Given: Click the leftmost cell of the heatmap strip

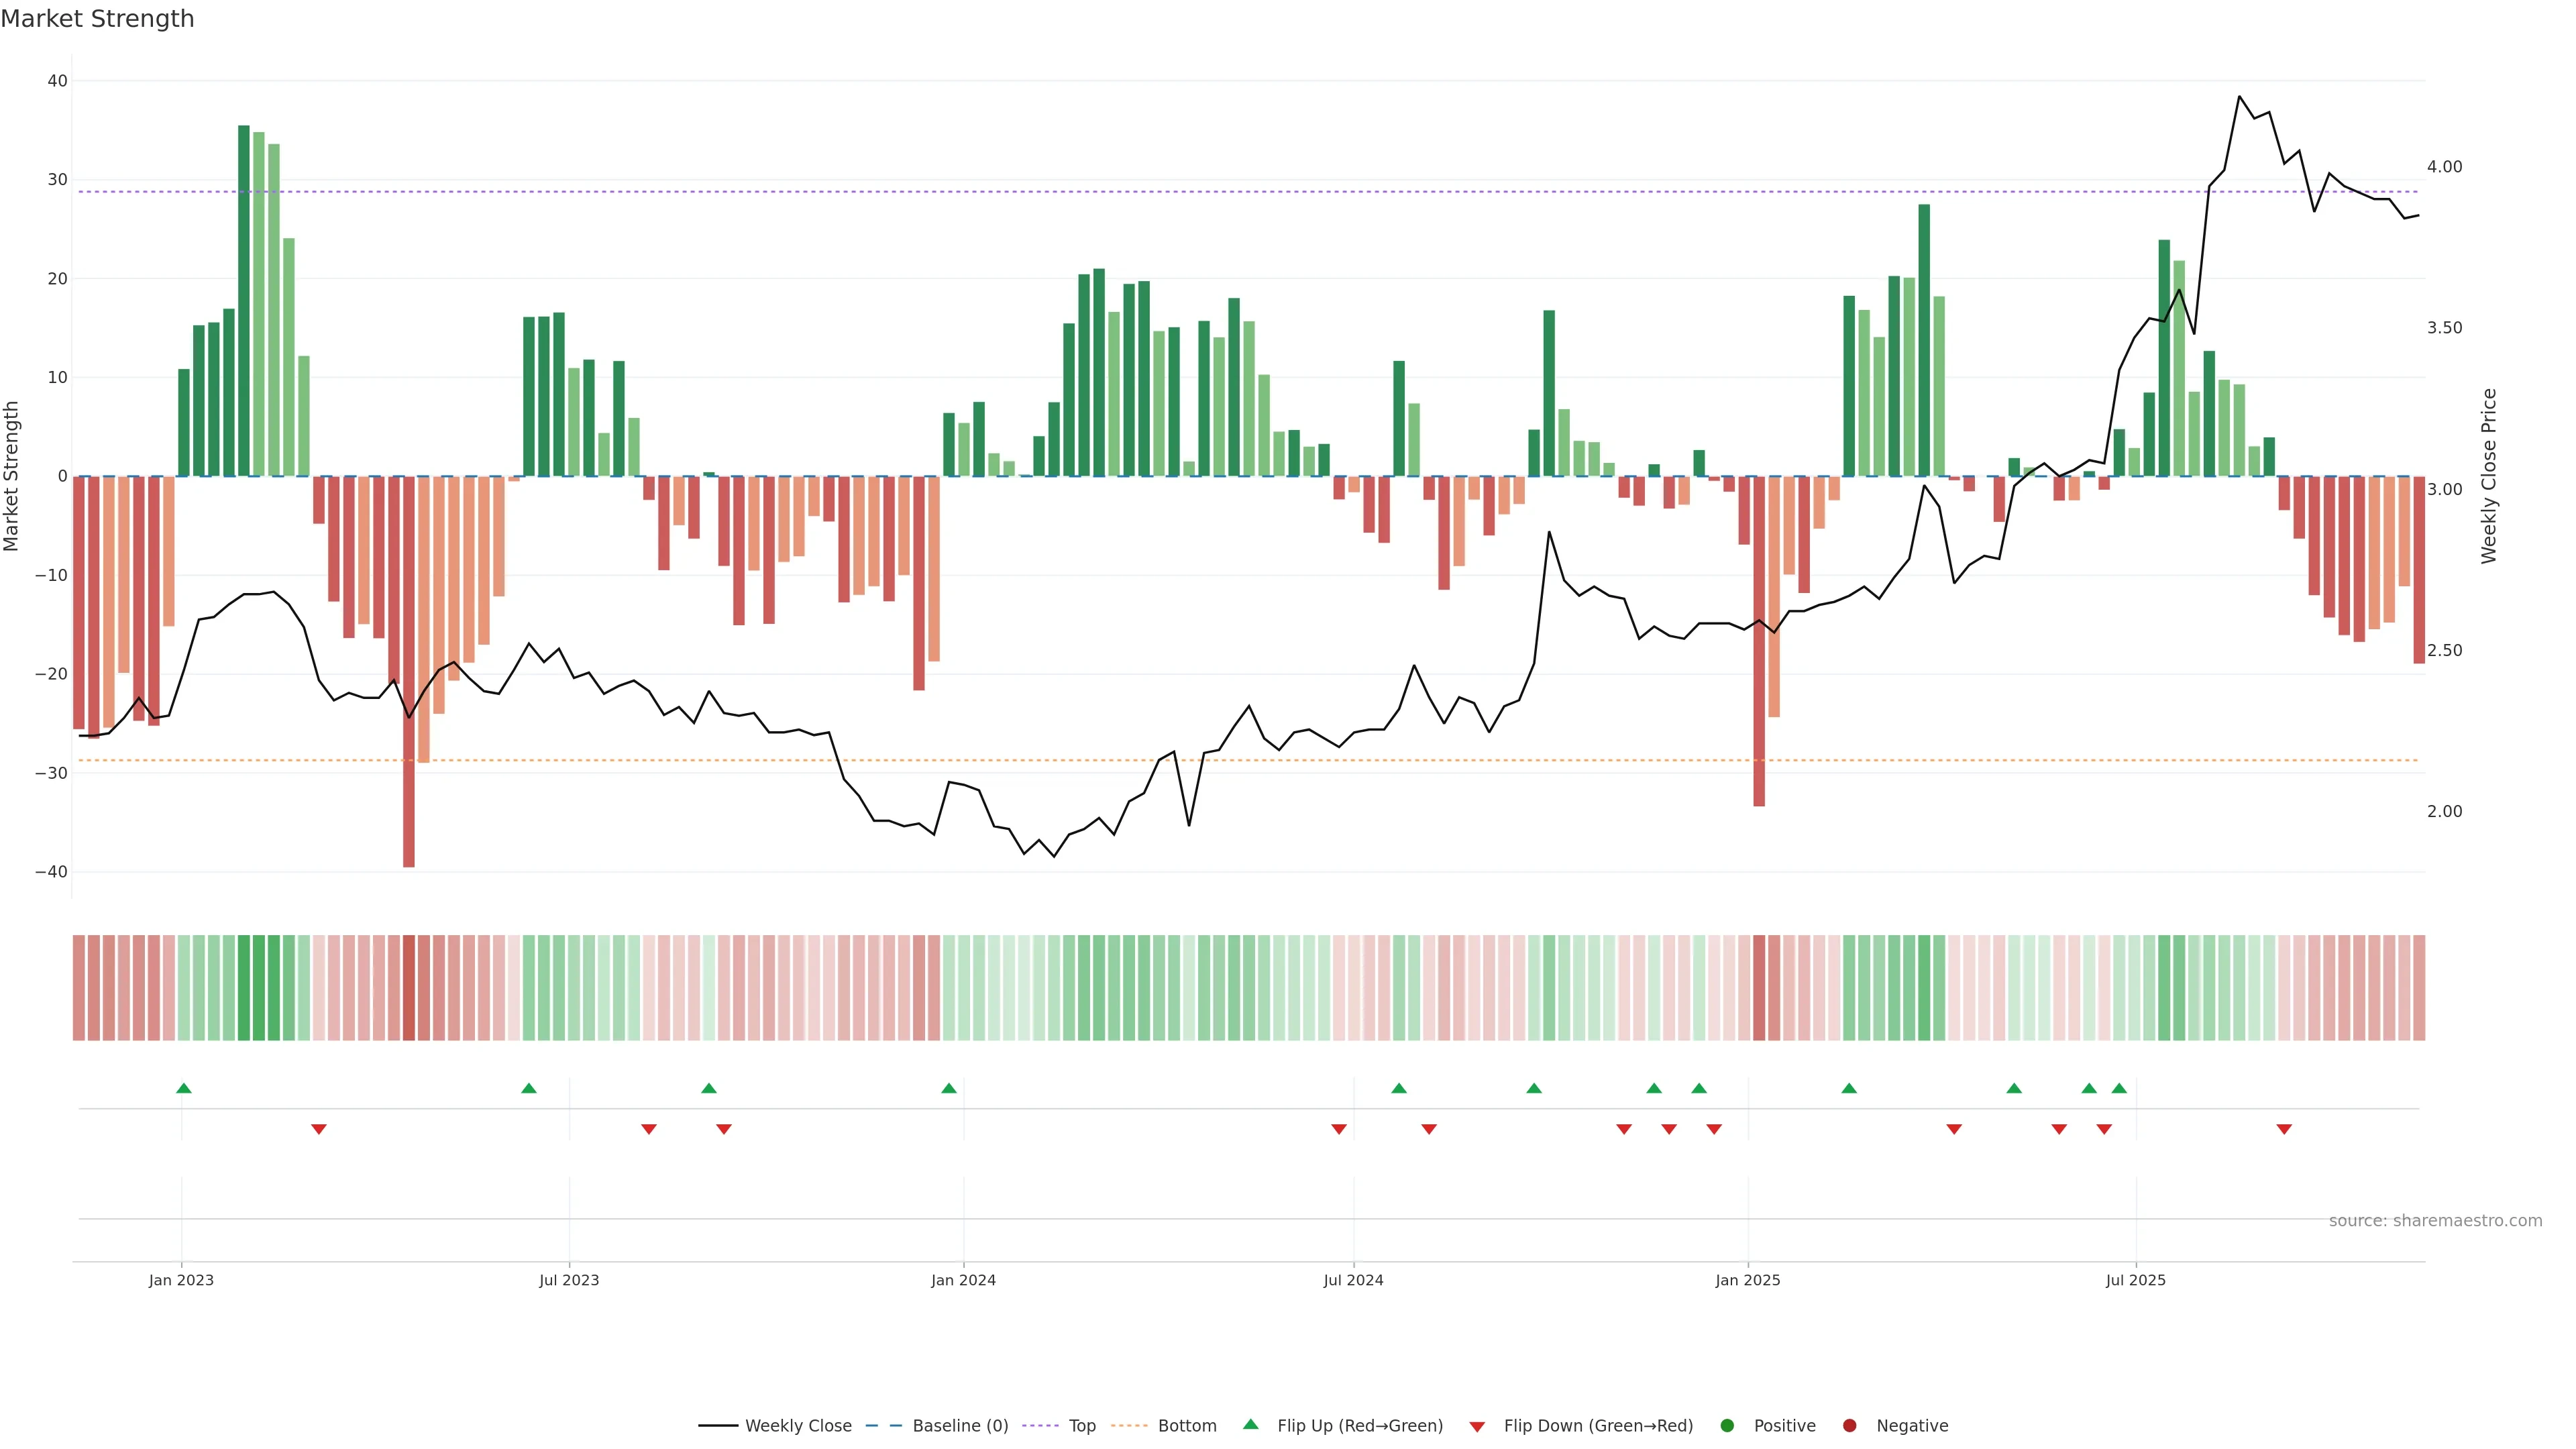Looking at the screenshot, I should pos(78,988).
